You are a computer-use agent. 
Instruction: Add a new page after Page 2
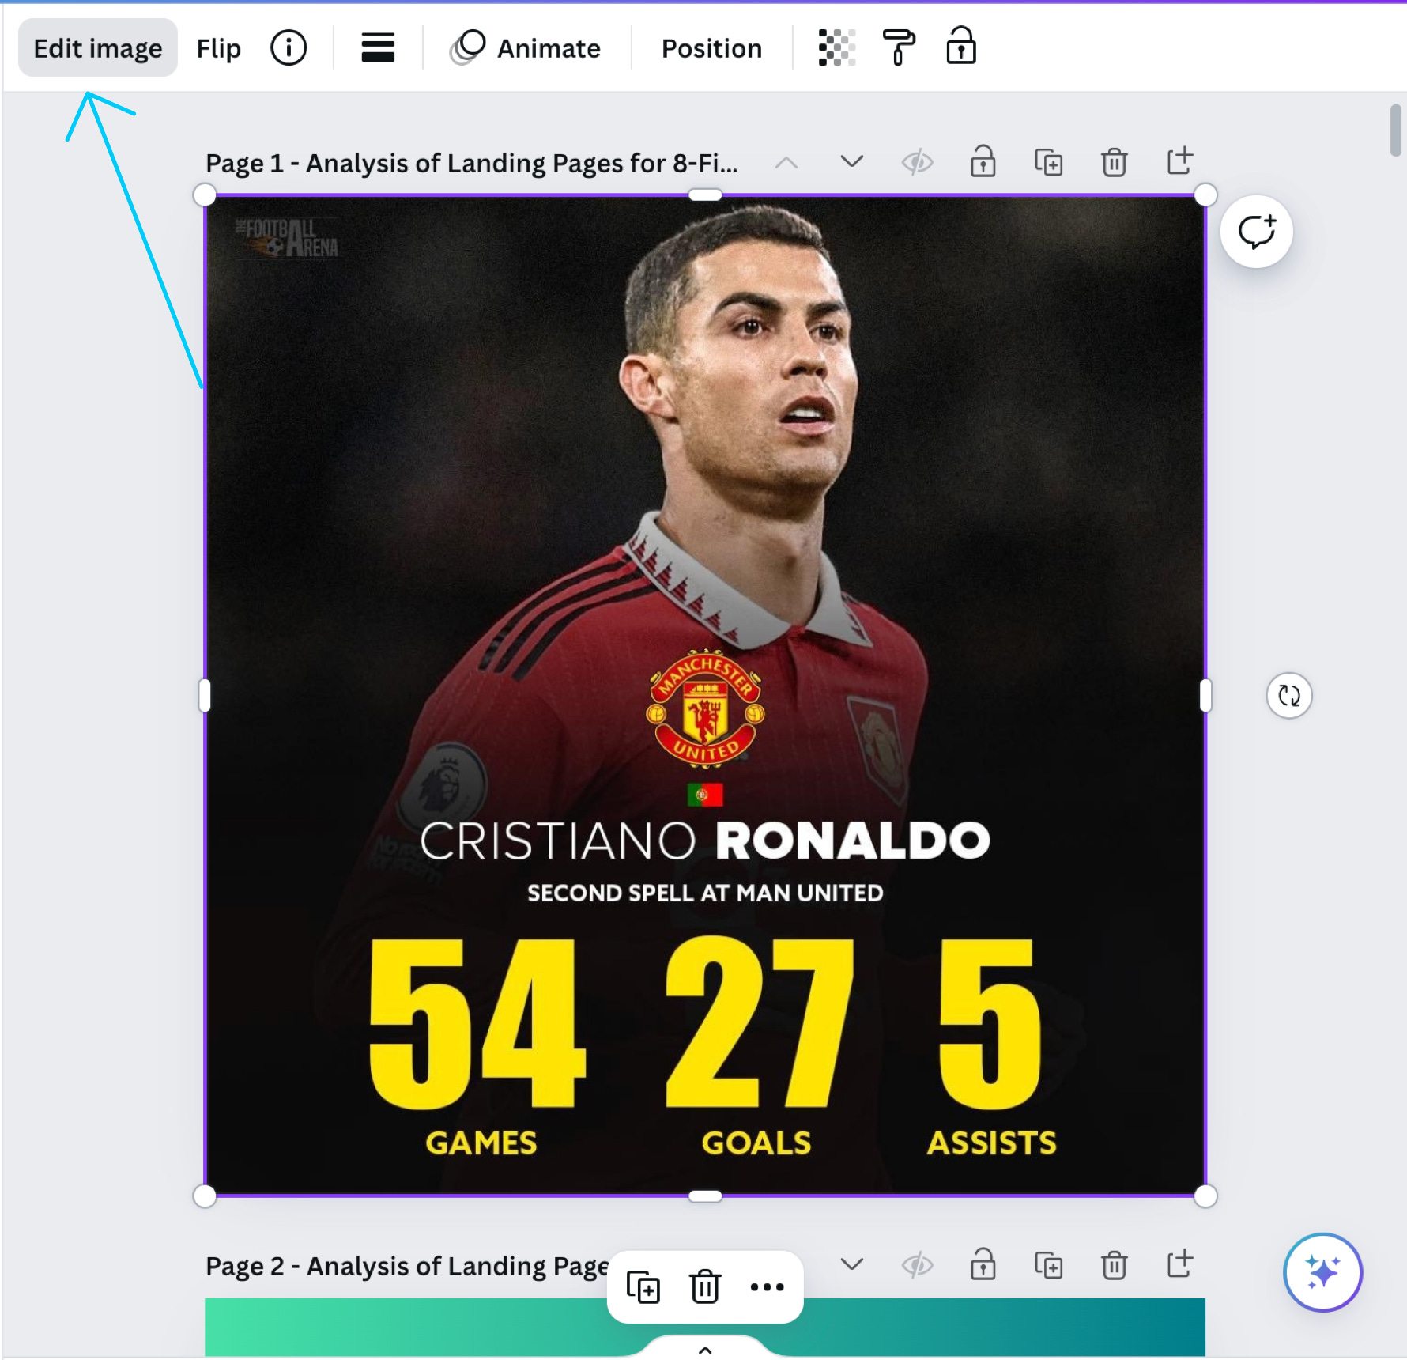(x=1179, y=1264)
